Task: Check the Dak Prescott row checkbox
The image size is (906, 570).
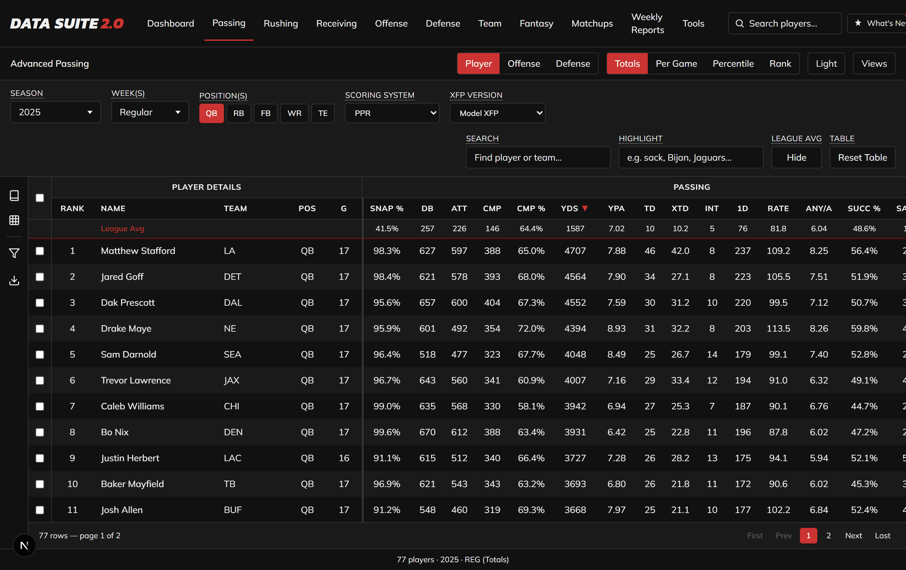Action: click(x=40, y=303)
